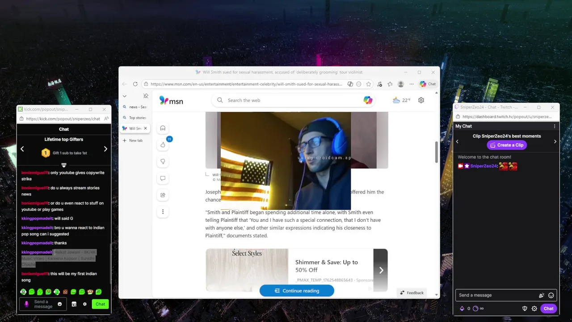572x322 pixels.
Task: Open Twitch chat celebration icon
Action: click(x=542, y=295)
